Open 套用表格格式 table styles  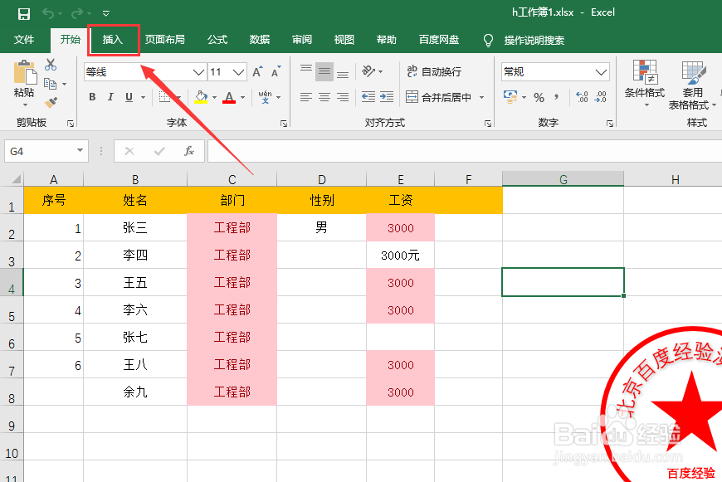[x=690, y=91]
